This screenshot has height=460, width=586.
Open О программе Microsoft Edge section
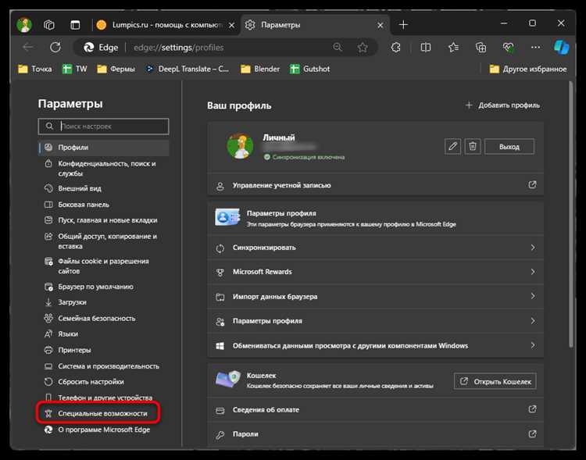click(x=103, y=430)
